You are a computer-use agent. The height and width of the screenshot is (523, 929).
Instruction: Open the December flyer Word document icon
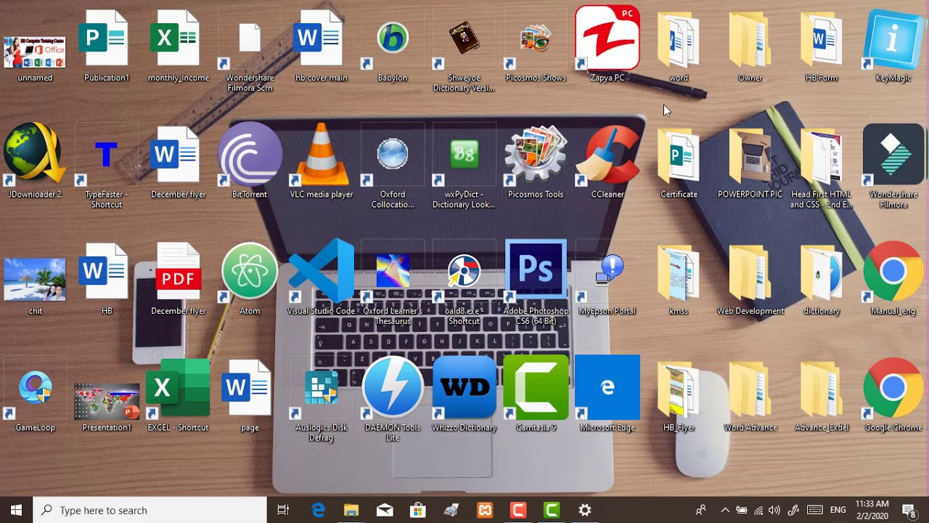[178, 155]
